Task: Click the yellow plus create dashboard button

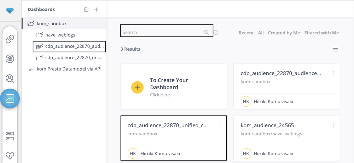Action: [137, 87]
